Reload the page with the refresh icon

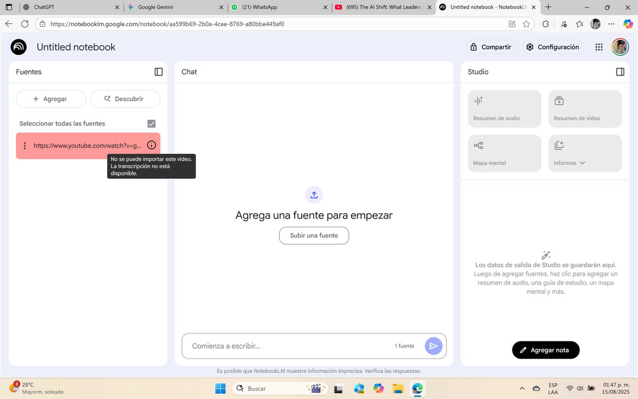point(24,24)
